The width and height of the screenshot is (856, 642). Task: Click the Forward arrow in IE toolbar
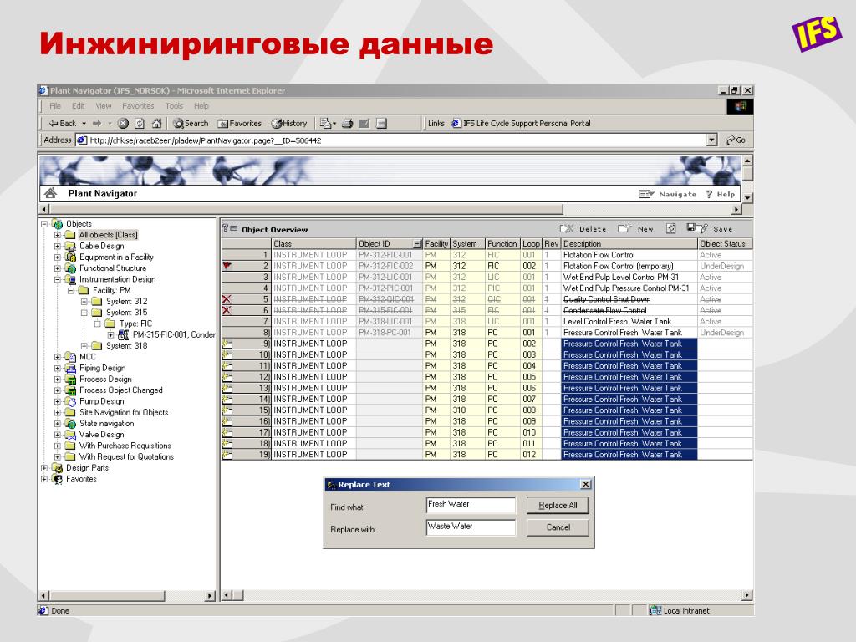click(x=97, y=124)
